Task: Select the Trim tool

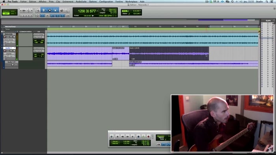Action: (43, 10)
